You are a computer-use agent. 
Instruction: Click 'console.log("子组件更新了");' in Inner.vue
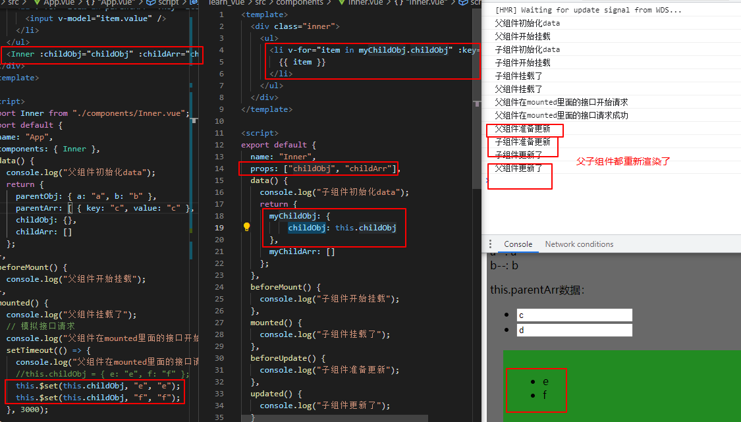[x=325, y=406]
